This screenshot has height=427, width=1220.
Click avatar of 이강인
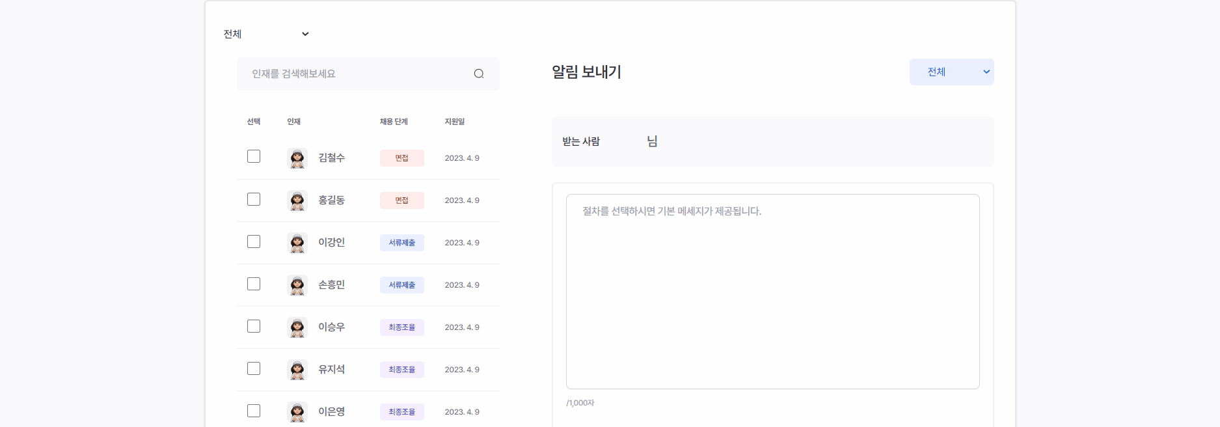pyautogui.click(x=297, y=243)
